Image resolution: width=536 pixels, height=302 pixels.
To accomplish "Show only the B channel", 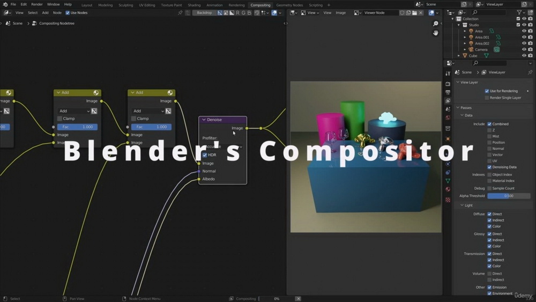I will coord(249,13).
